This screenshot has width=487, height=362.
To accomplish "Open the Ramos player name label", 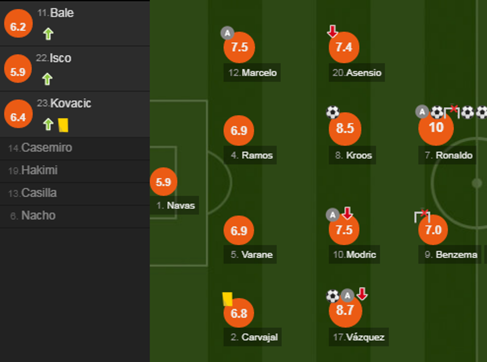I will click(252, 155).
